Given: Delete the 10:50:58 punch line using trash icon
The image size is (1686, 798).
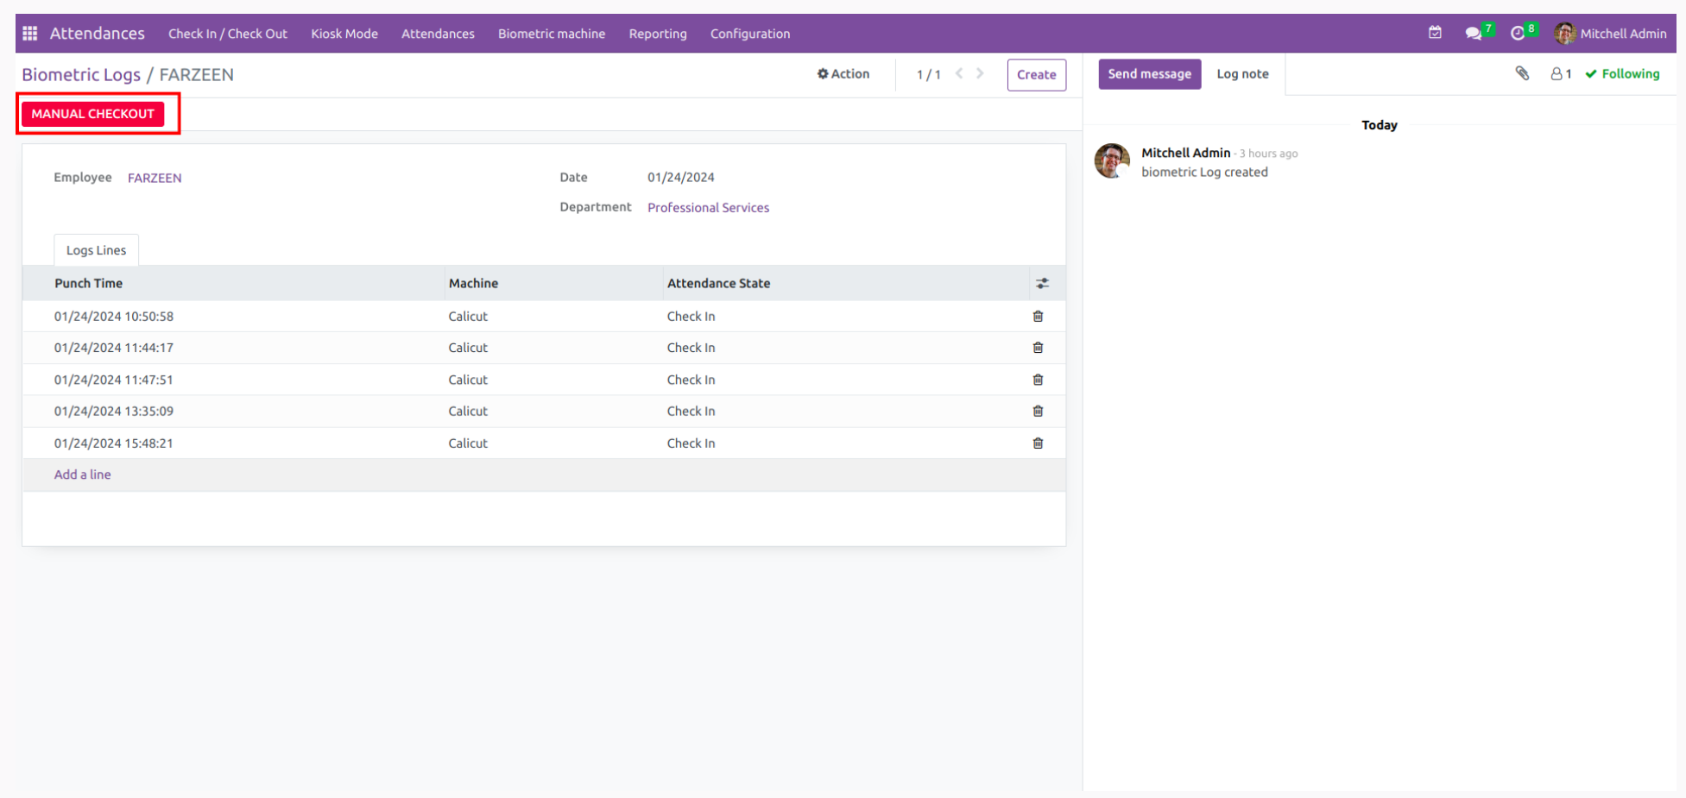Looking at the screenshot, I should click(1038, 316).
